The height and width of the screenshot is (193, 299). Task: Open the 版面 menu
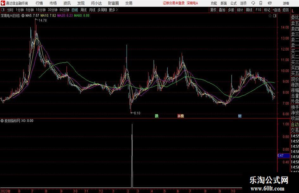(x=223, y=3)
